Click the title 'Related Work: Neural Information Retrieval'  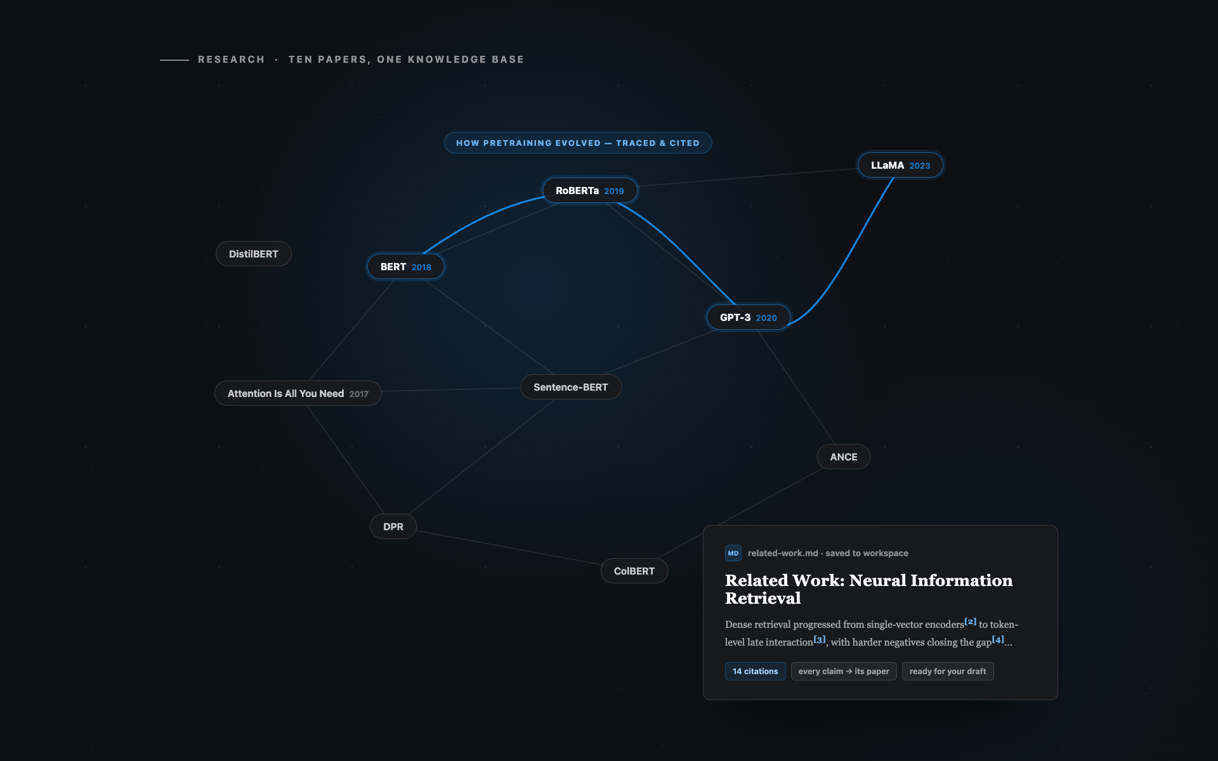868,589
